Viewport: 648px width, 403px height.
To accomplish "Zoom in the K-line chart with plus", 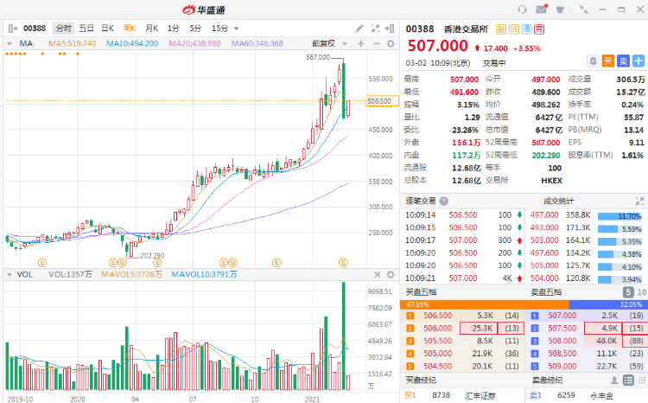I will click(x=361, y=43).
